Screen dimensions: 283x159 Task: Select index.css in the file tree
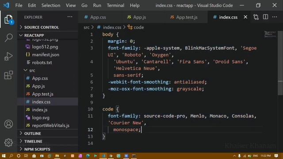coord(48,102)
